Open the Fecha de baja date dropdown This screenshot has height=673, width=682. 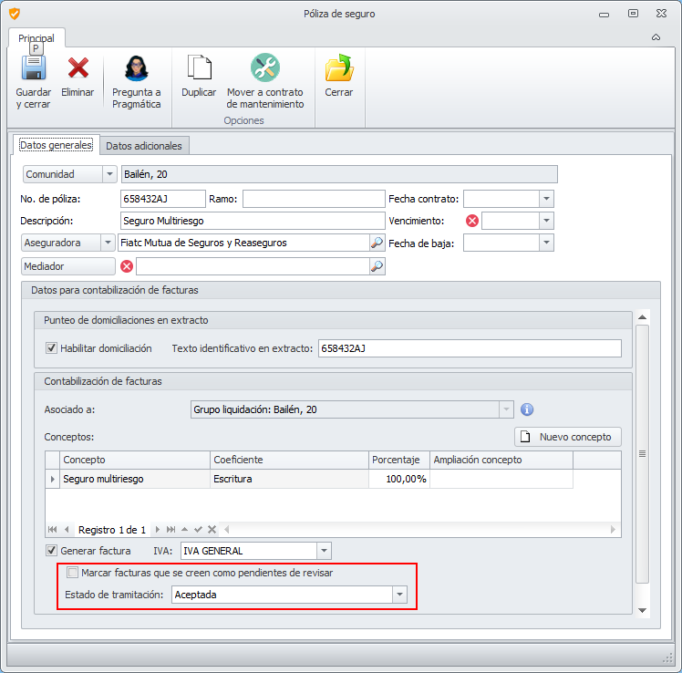tap(546, 243)
